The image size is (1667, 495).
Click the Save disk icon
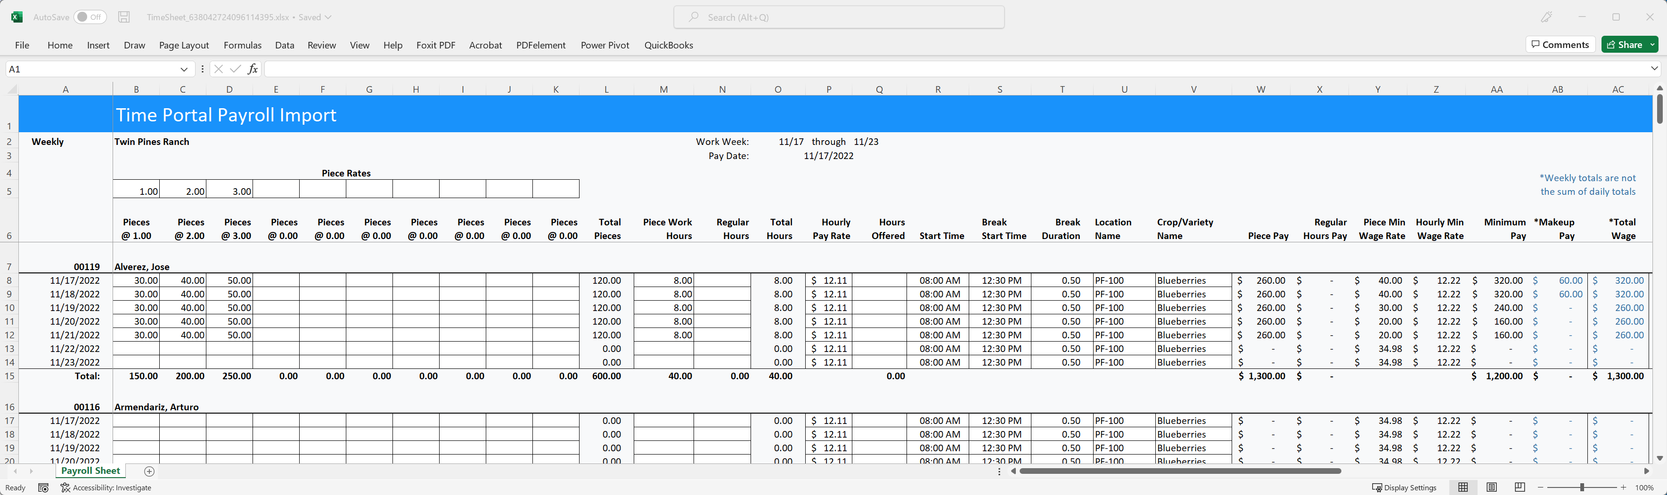pos(124,17)
